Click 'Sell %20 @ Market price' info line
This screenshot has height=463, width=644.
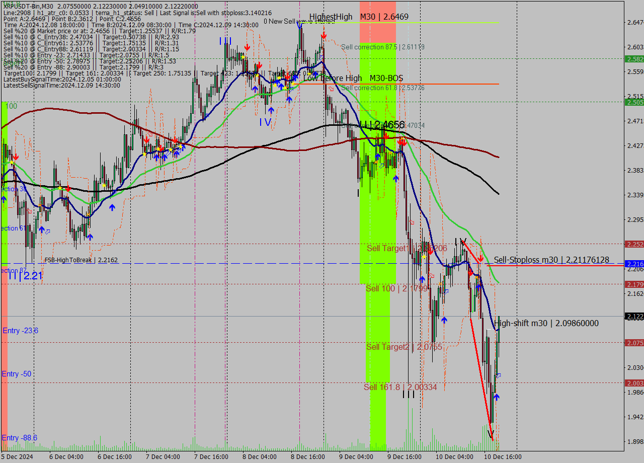pos(99,31)
